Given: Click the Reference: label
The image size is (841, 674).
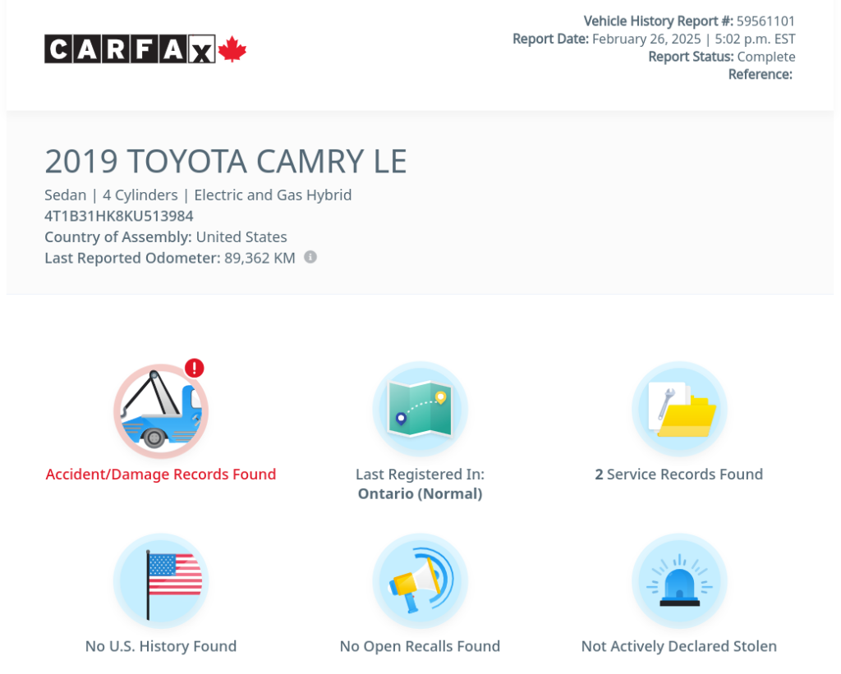Looking at the screenshot, I should pos(760,75).
